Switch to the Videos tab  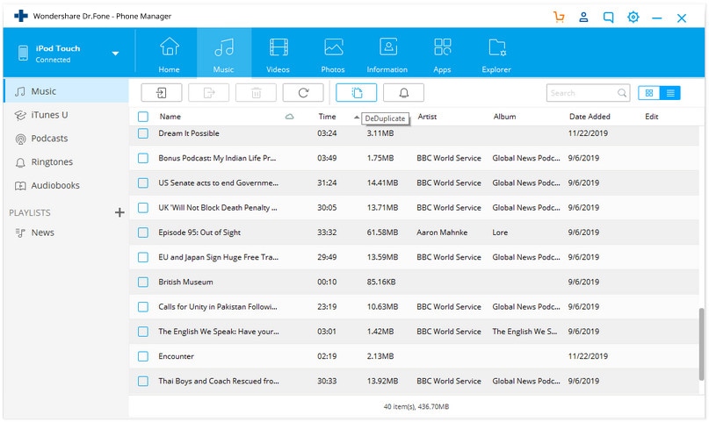[x=279, y=54]
